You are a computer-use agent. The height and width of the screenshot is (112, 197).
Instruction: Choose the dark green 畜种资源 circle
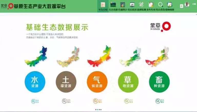coord(159,82)
